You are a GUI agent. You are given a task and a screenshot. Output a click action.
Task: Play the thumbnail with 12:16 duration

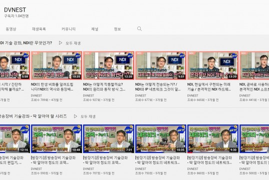[15, 138]
